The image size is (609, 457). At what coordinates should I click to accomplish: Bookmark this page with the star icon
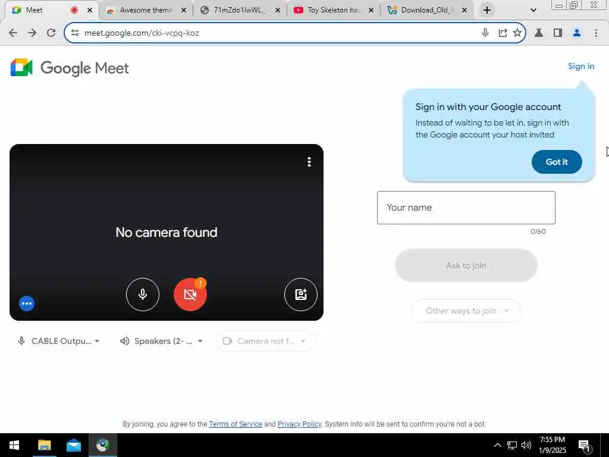click(x=517, y=33)
